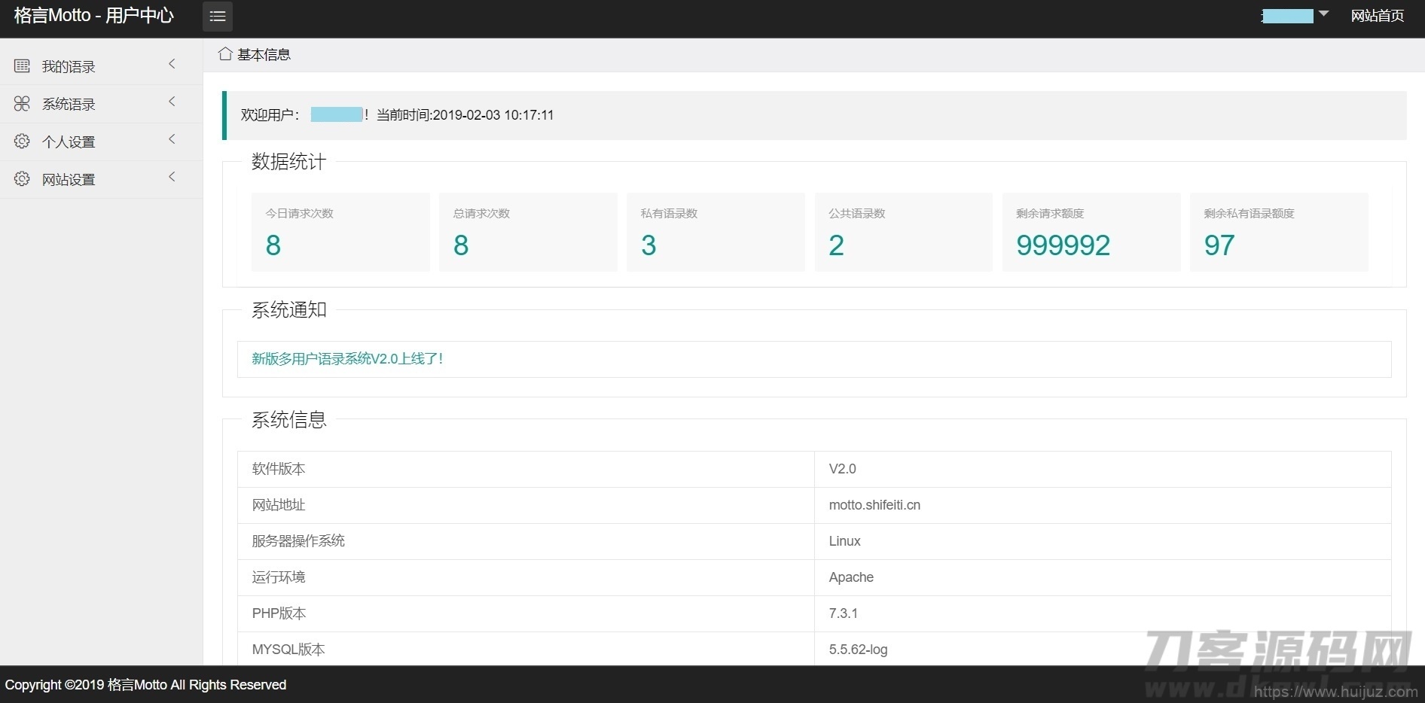The image size is (1425, 703).
Task: Click the 数据统计 section heading
Action: tap(288, 162)
